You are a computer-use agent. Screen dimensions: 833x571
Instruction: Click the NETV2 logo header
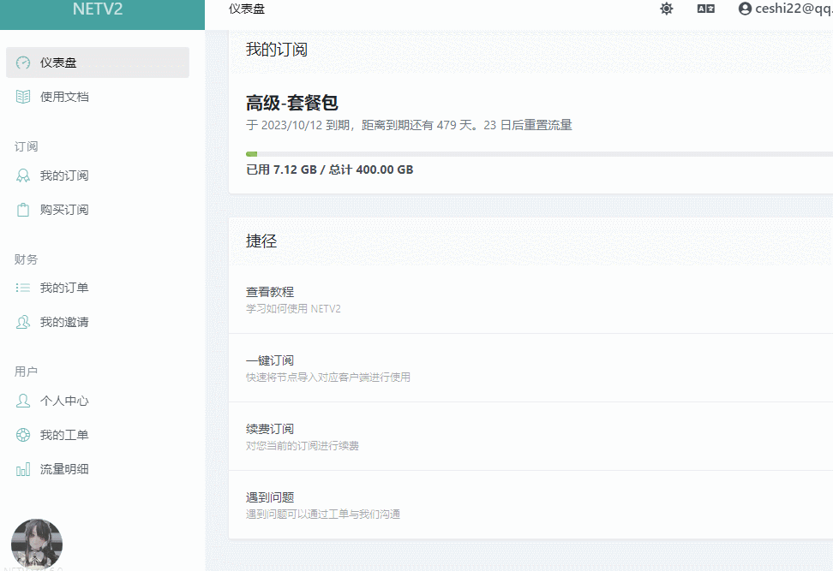pyautogui.click(x=102, y=15)
